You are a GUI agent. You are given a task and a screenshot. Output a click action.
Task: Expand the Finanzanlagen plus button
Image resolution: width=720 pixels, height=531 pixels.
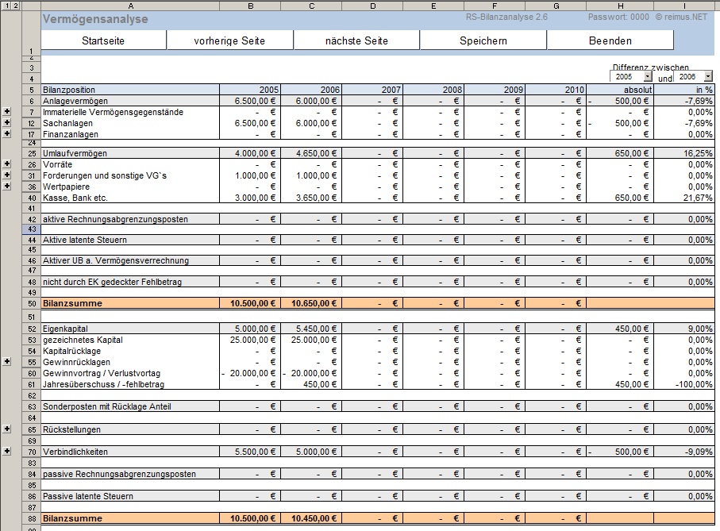(x=7, y=134)
